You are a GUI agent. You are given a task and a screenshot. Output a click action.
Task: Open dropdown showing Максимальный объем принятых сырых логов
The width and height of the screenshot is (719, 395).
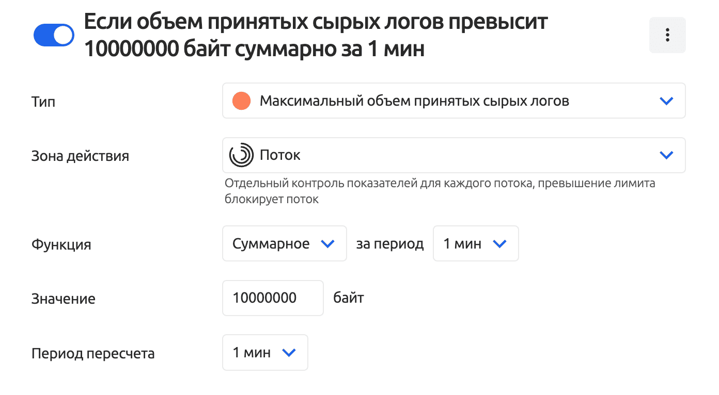tap(414, 101)
